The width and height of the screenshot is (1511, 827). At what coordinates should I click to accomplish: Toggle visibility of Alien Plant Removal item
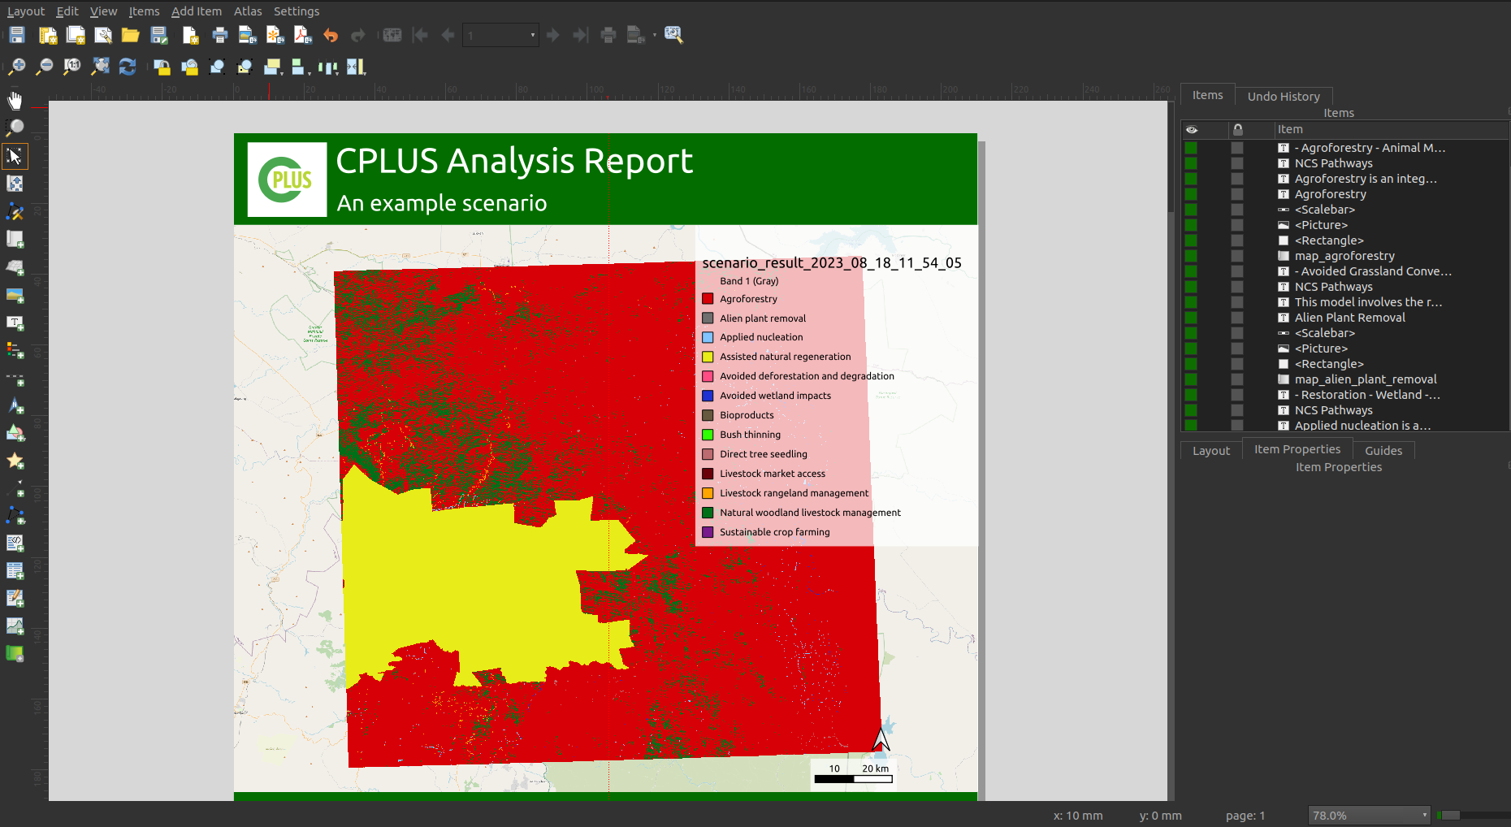[1191, 318]
